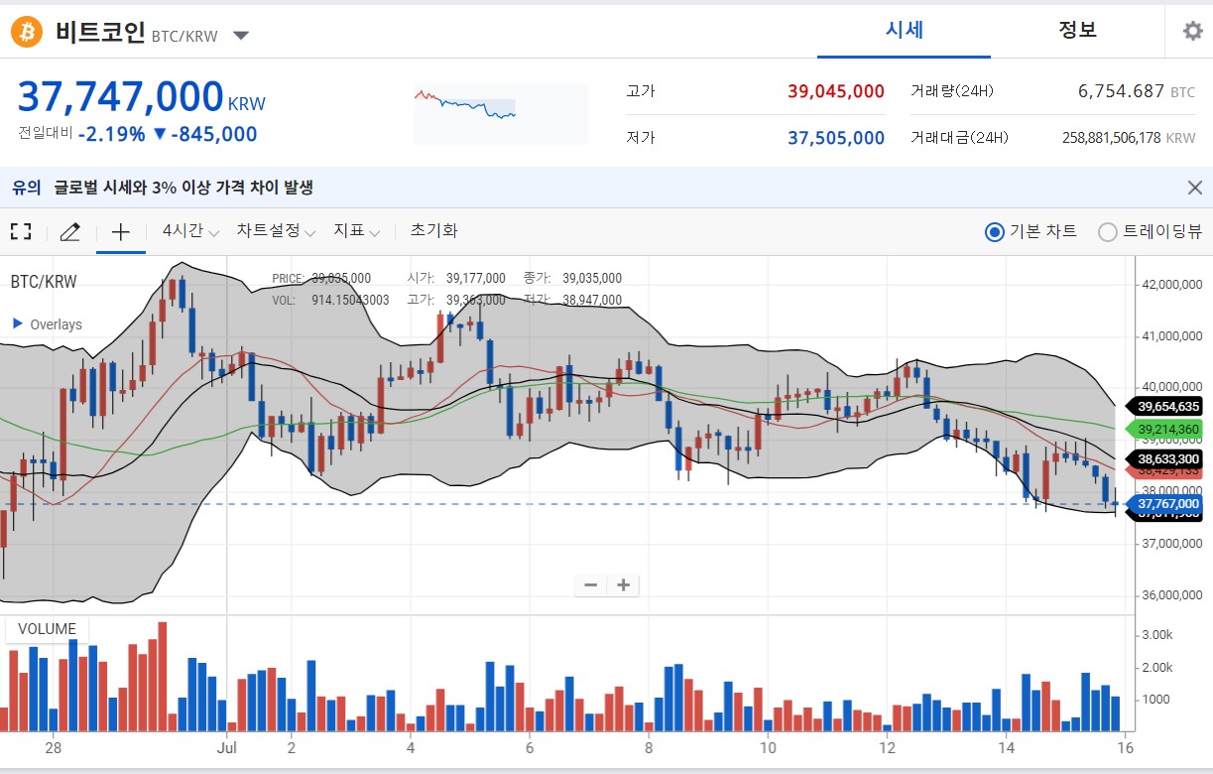
Task: Click the 저가 value 37,505,000
Action: (836, 138)
